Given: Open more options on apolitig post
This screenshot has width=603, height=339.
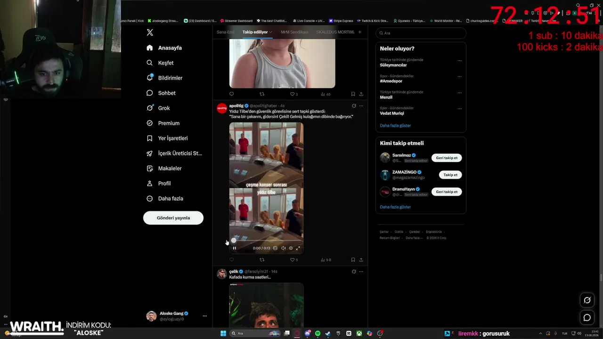Looking at the screenshot, I should (361, 106).
